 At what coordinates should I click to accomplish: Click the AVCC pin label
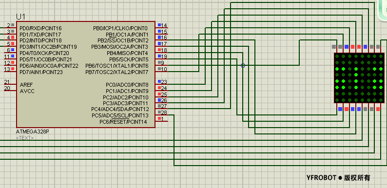coord(27,91)
